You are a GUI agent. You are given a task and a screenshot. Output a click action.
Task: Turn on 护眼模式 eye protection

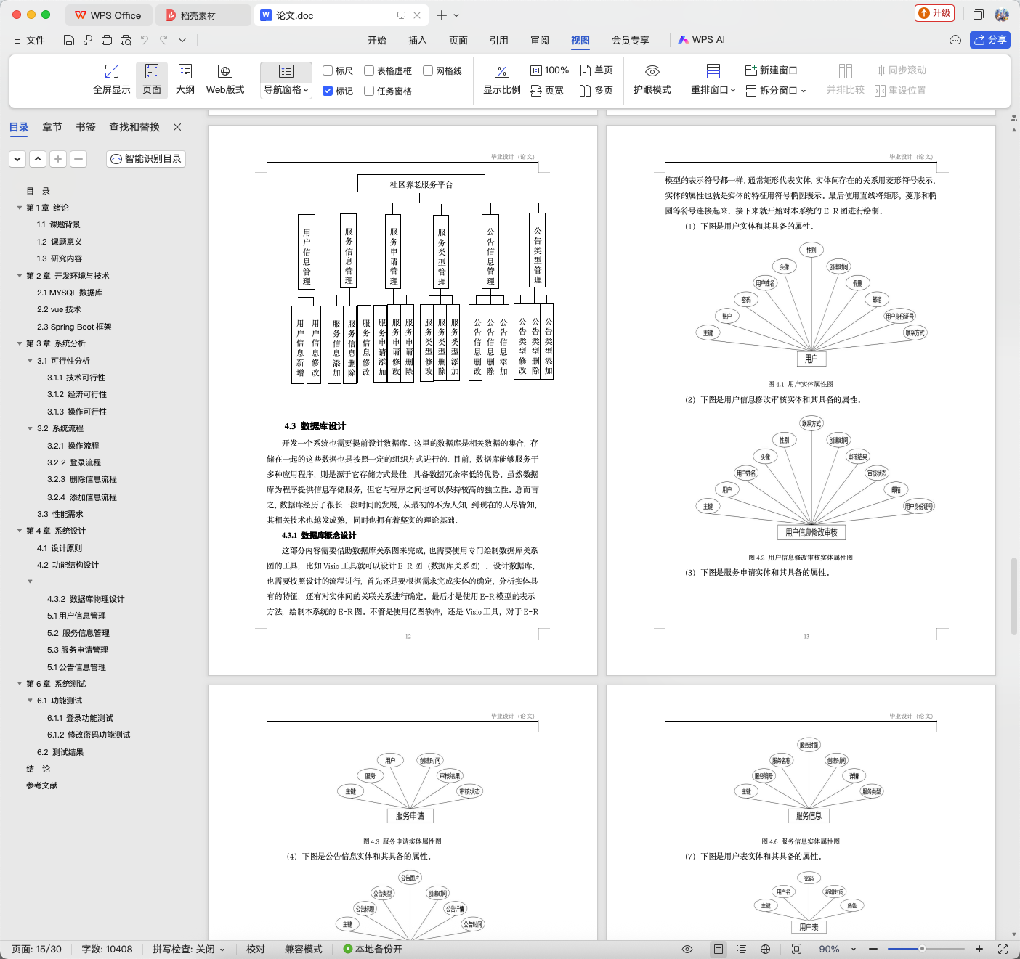(652, 80)
